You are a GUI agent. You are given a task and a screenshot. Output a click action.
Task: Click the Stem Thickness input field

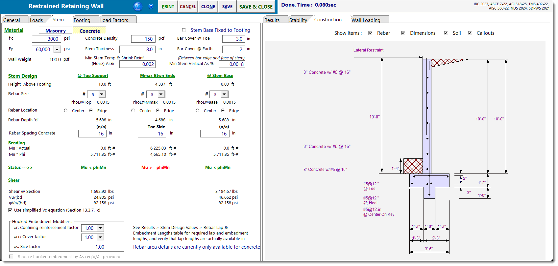coord(137,49)
